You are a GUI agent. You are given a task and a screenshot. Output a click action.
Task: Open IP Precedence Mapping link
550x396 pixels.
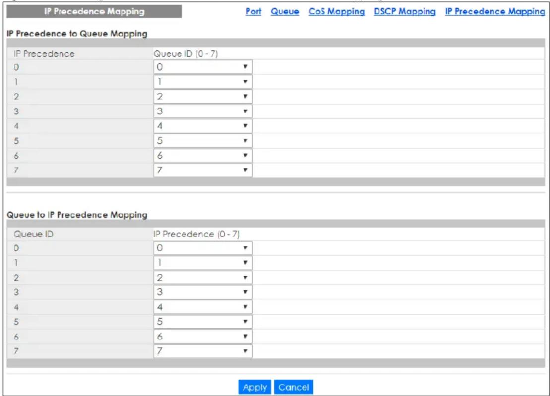coord(495,11)
